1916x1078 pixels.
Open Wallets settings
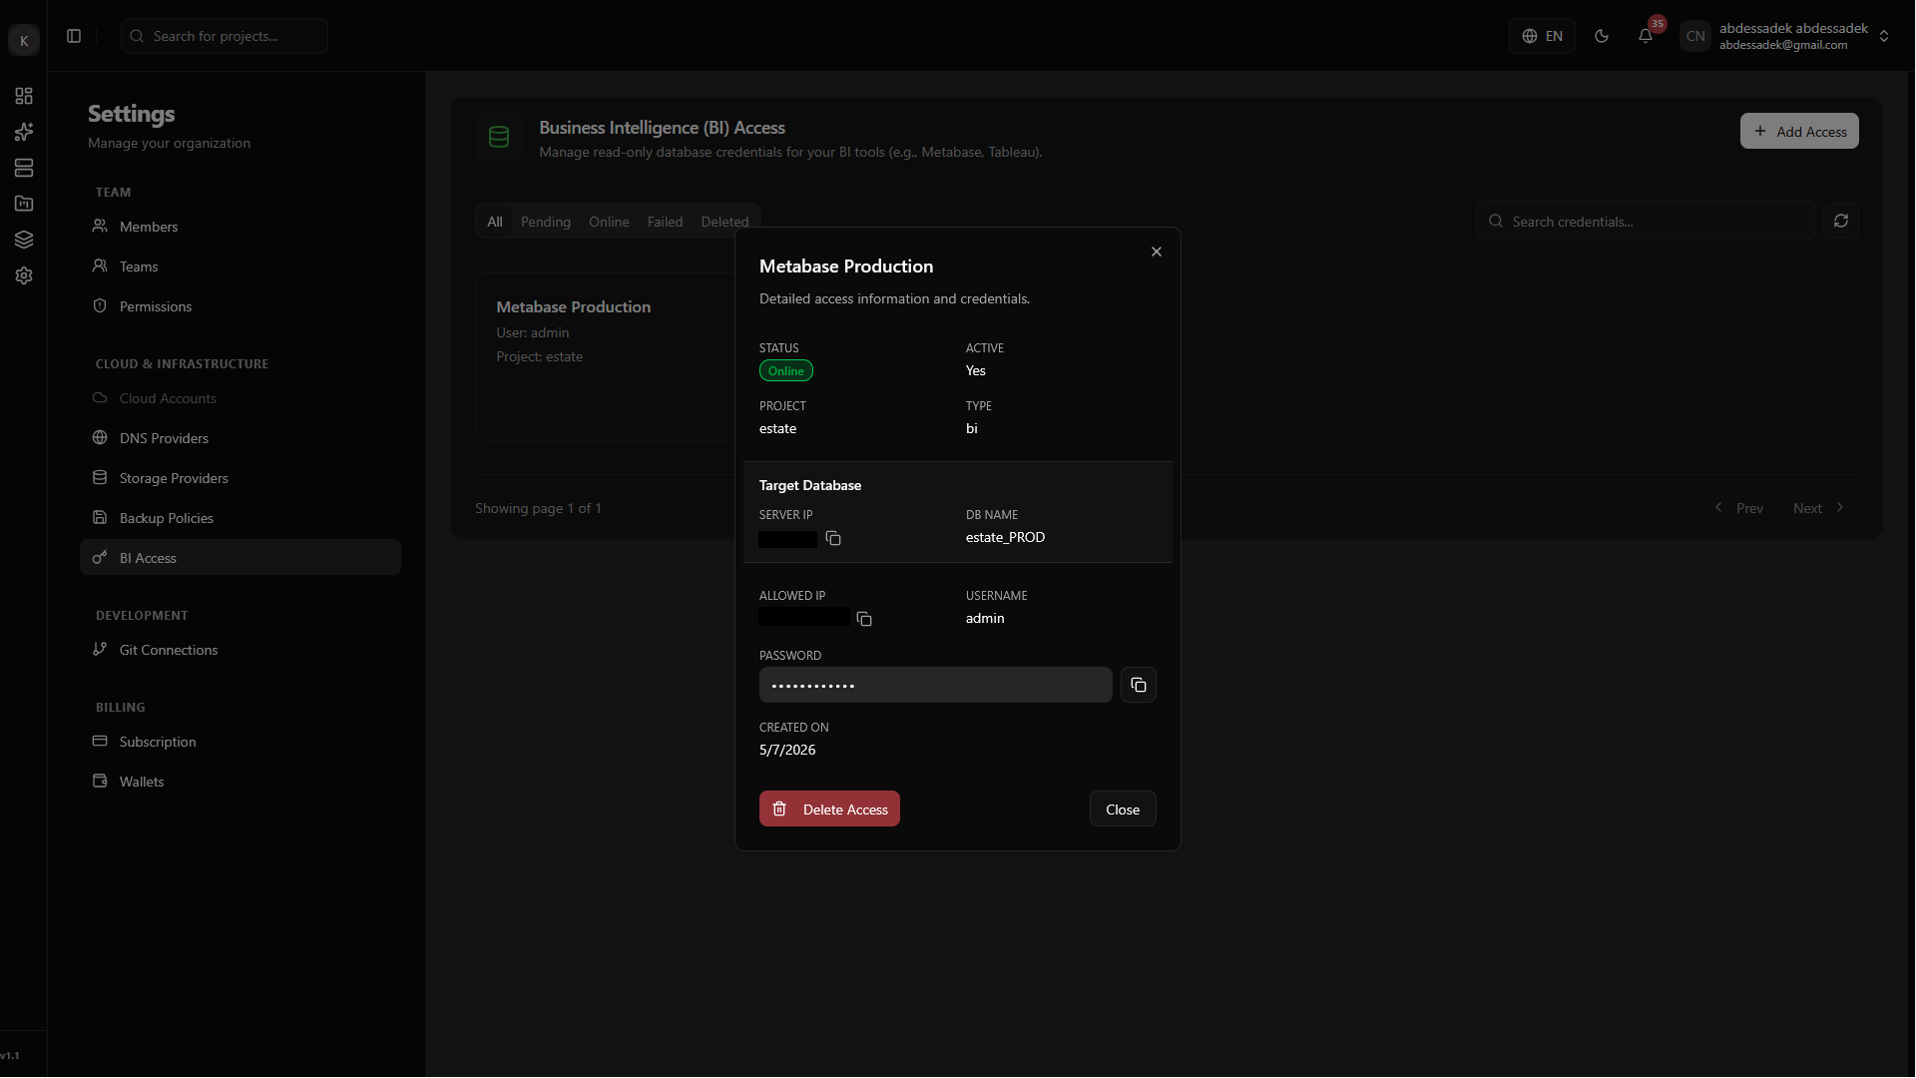240,782
